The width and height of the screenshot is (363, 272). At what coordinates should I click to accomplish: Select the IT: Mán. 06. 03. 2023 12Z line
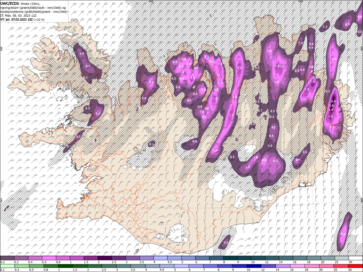(18, 16)
